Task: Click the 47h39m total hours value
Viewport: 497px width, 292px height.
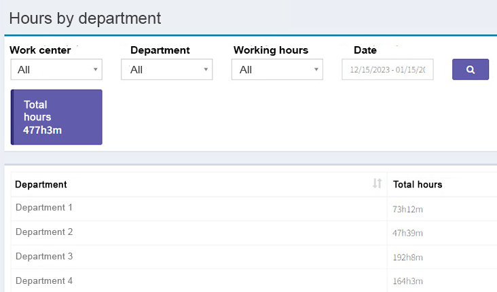Action: pyautogui.click(x=407, y=234)
